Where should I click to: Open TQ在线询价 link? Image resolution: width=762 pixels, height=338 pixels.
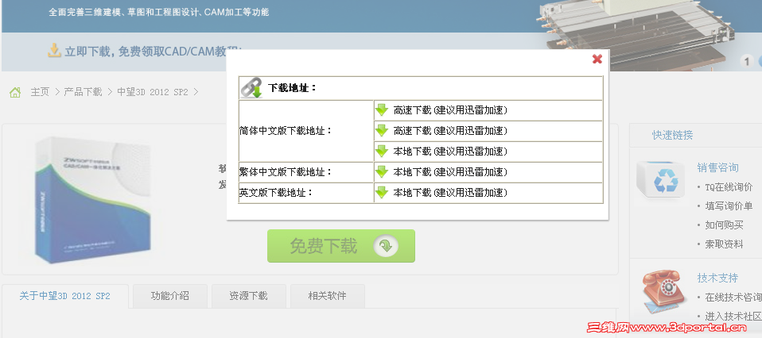click(729, 186)
